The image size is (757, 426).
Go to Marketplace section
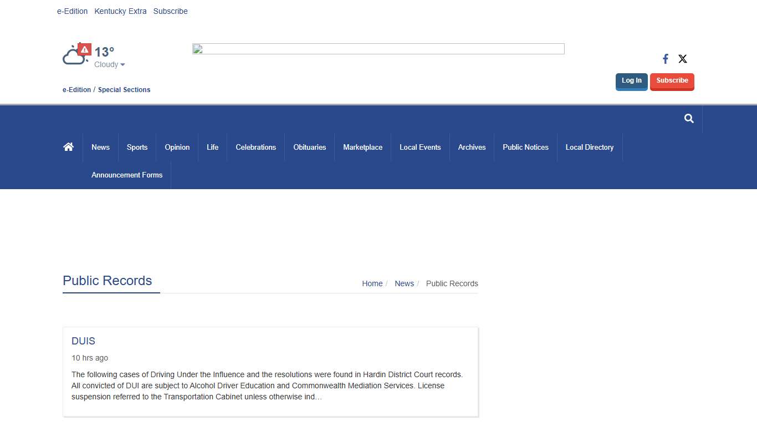click(362, 148)
